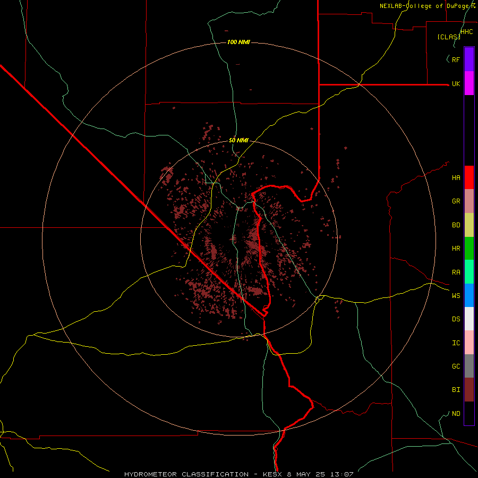The width and height of the screenshot is (478, 478).
Task: Click the GR legend label
Action: (456, 201)
